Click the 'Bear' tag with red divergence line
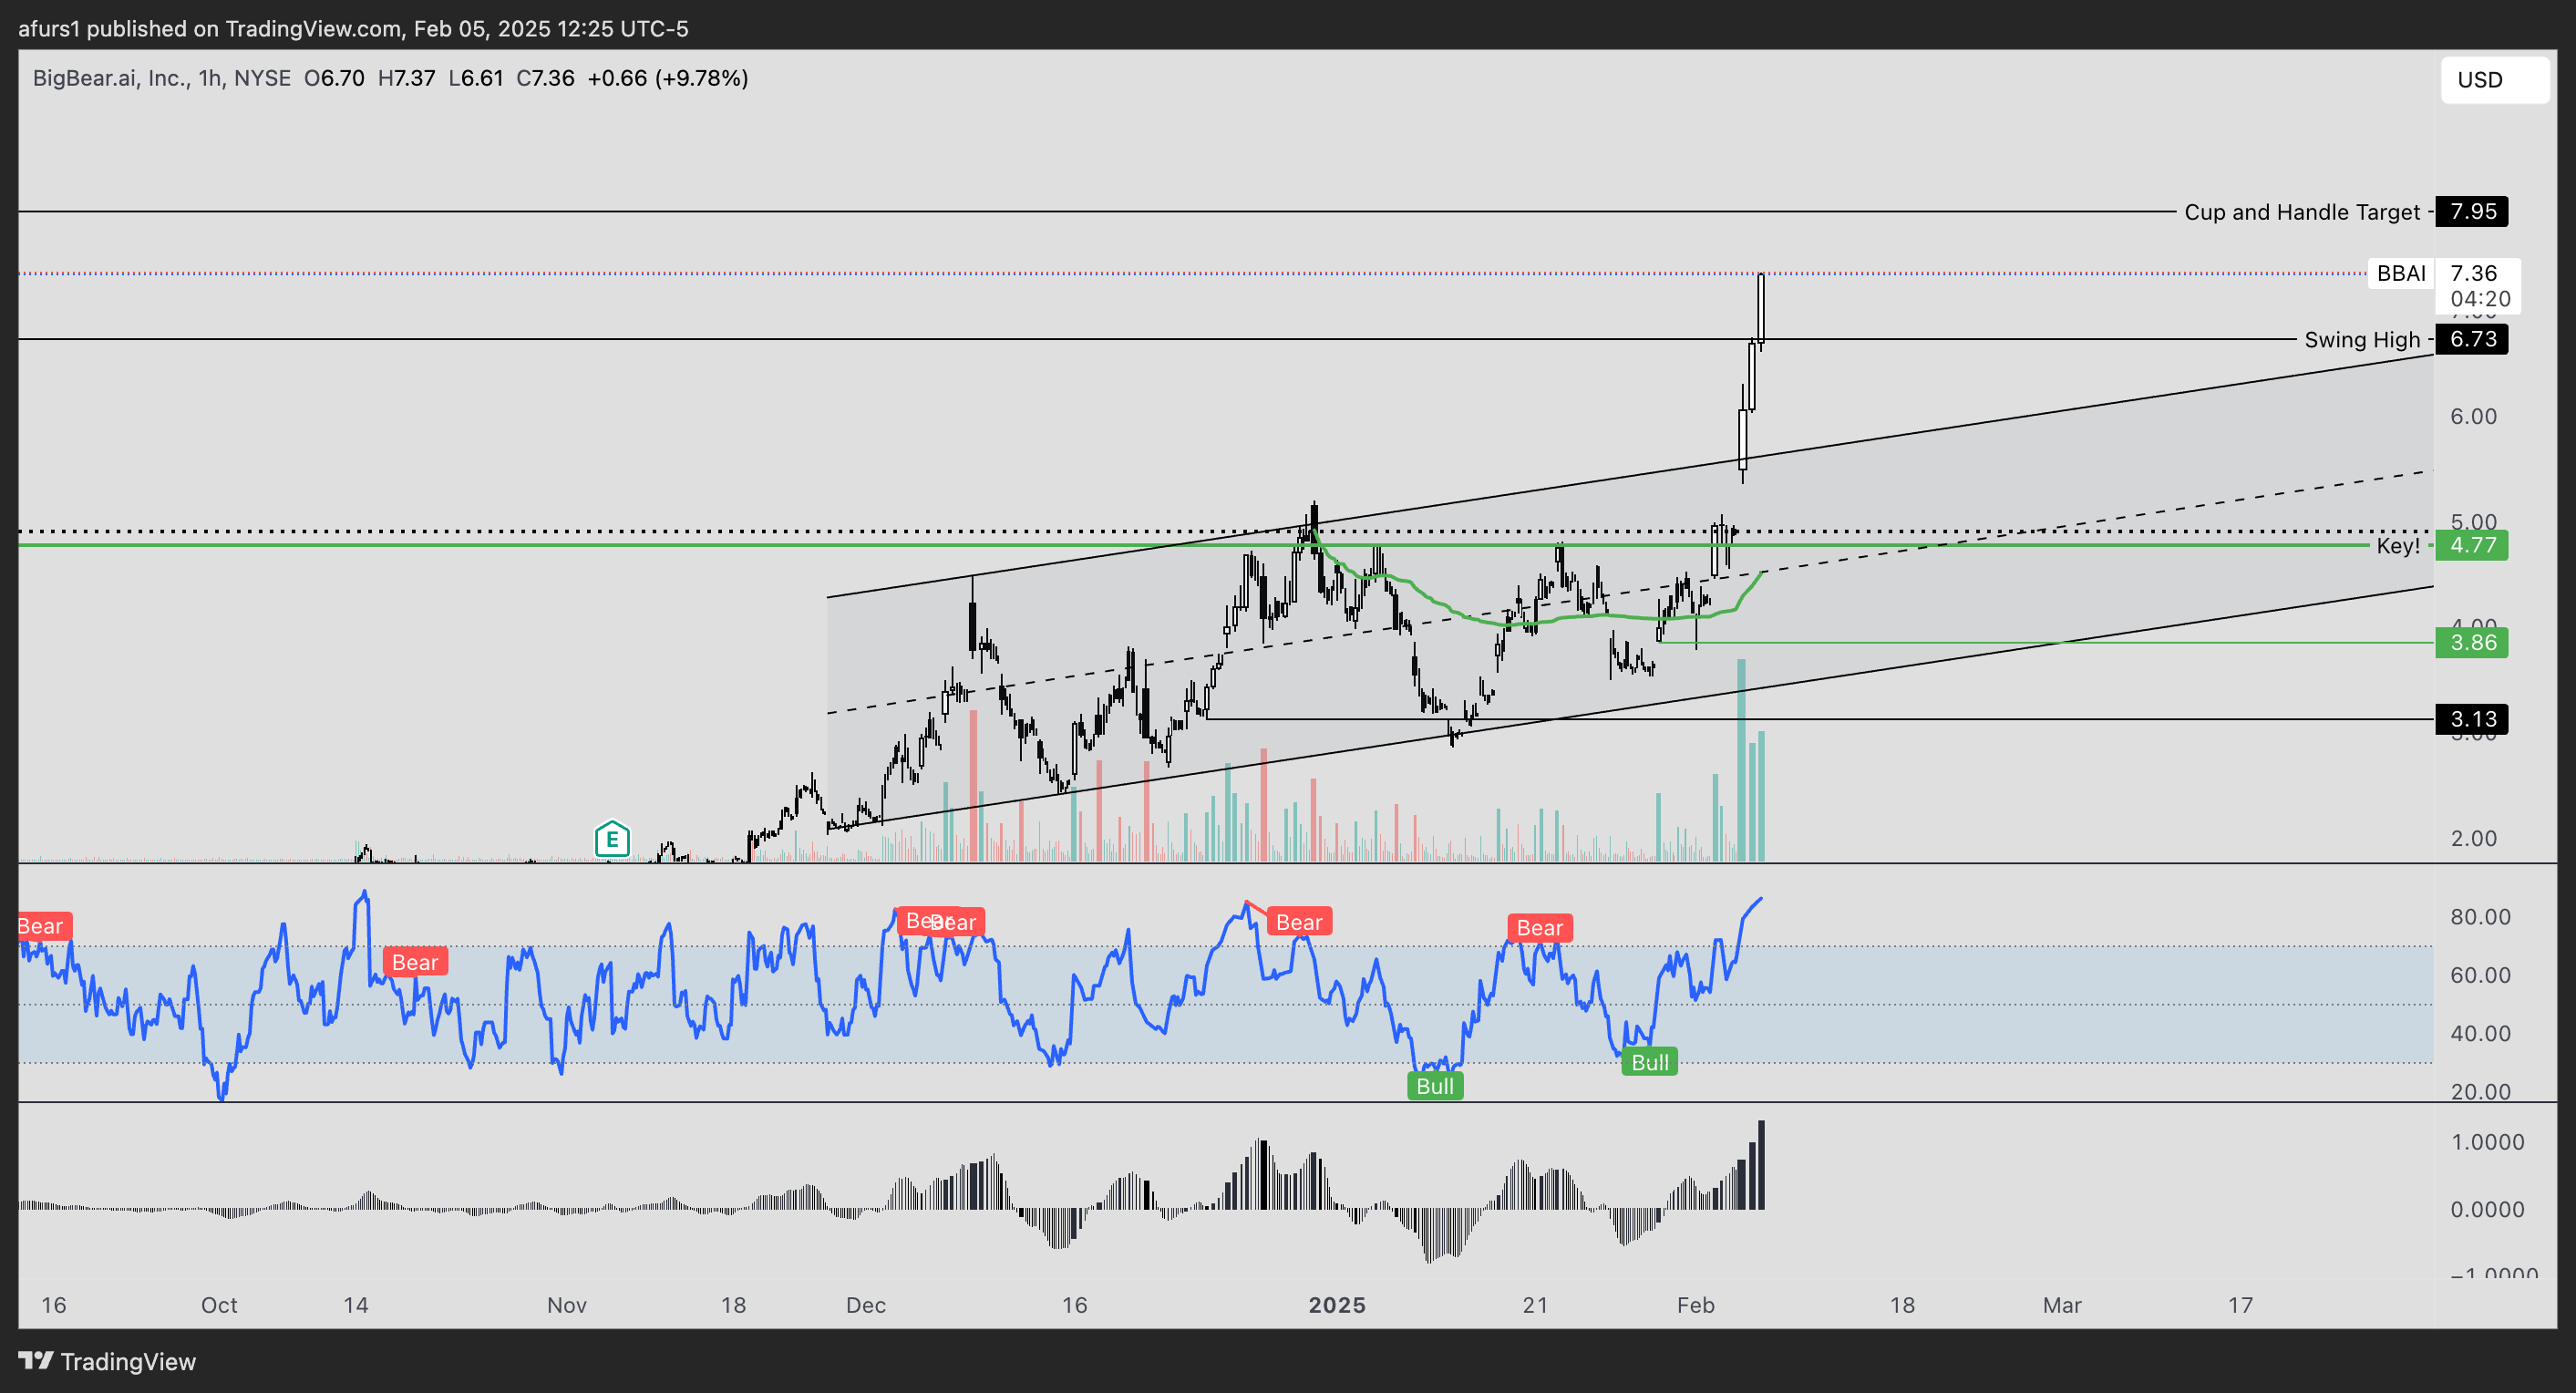This screenshot has width=2576, height=1393. click(1299, 922)
